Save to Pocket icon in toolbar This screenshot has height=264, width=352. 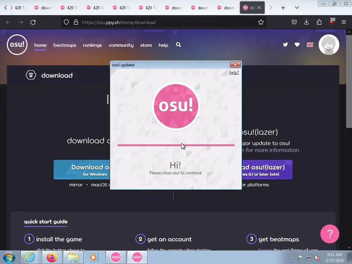[294, 22]
